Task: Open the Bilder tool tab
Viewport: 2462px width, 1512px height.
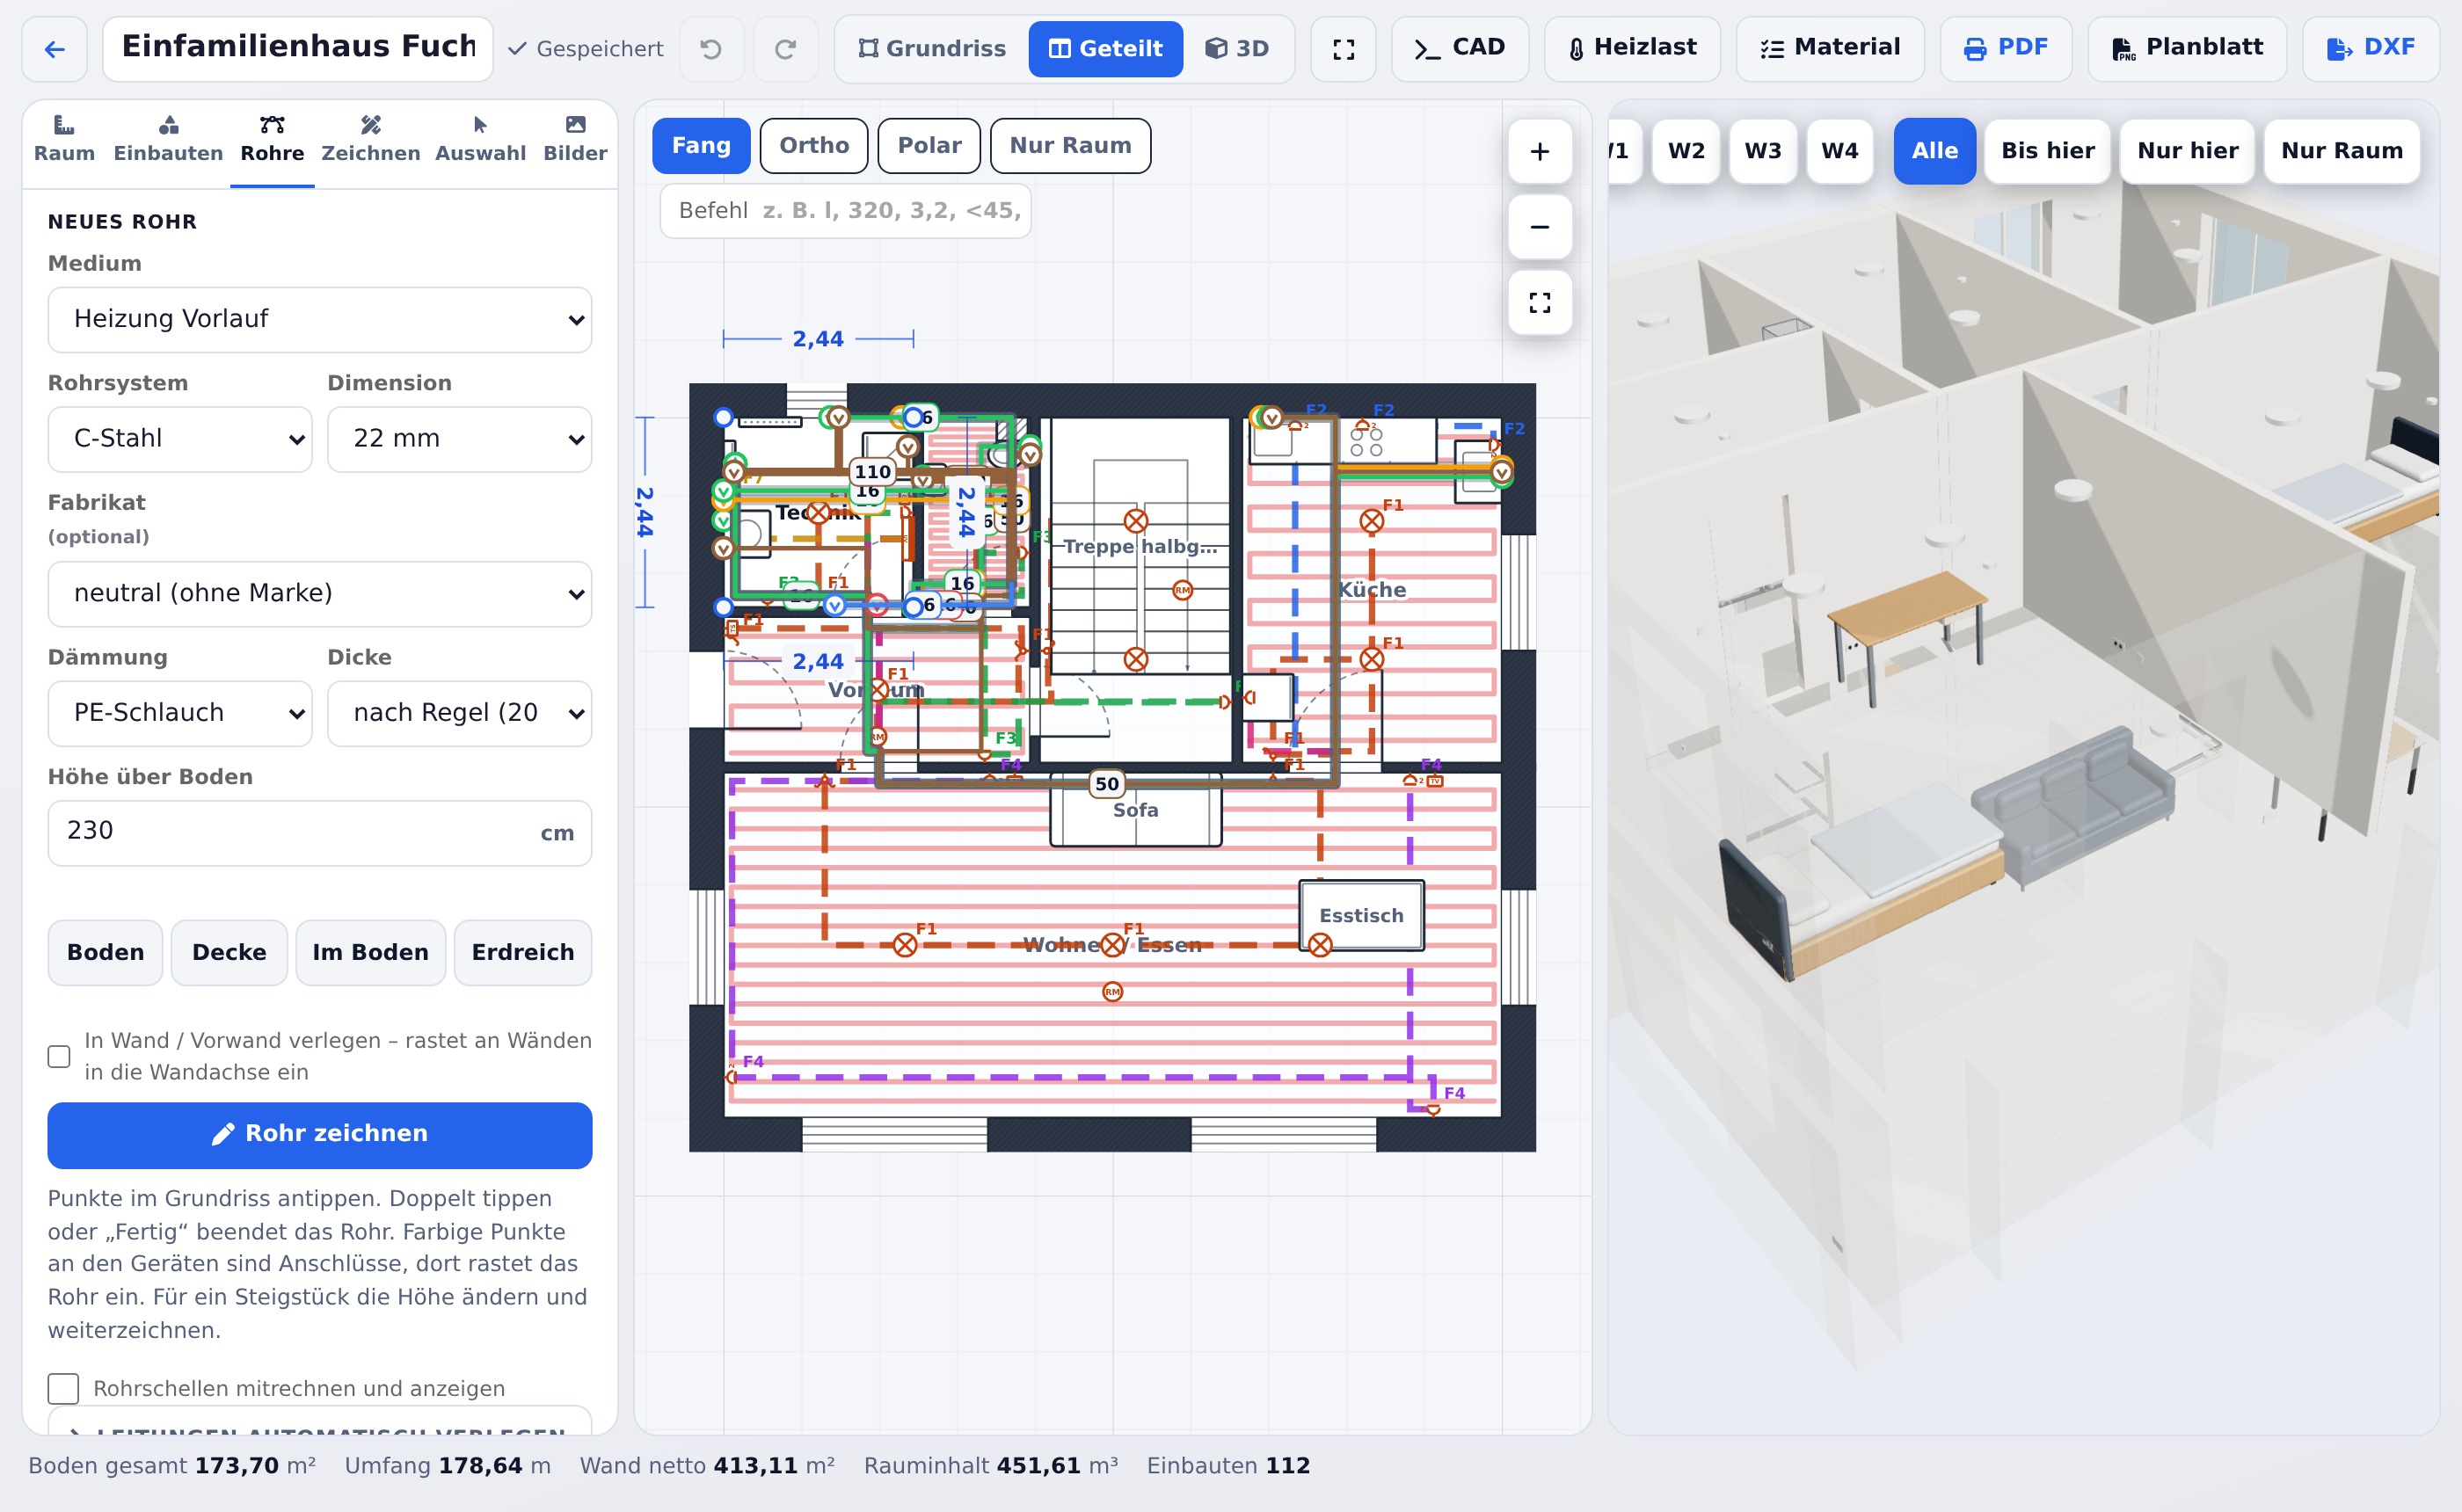Action: coord(575,139)
